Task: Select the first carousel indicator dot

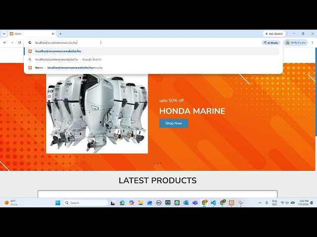Action: (x=155, y=163)
